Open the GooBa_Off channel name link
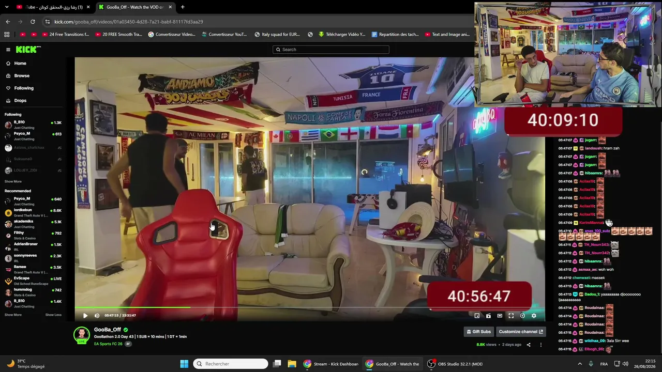The image size is (662, 372). [108, 330]
